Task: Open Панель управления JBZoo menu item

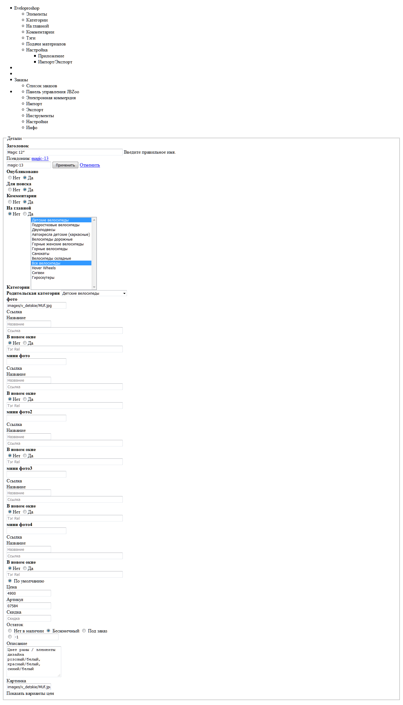Action: [53, 92]
